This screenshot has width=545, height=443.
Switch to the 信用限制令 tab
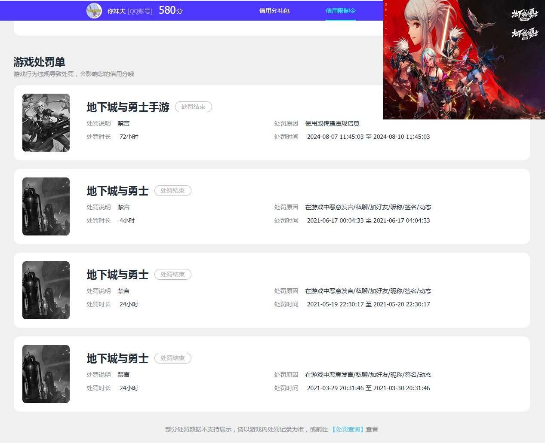pos(340,11)
